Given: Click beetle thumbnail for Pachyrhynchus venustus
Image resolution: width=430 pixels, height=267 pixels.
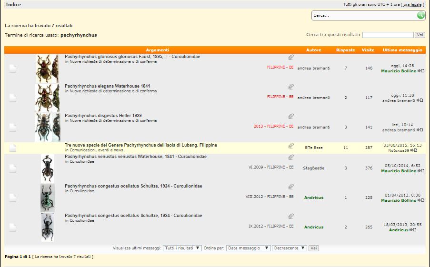Looking at the screenshot, I should pos(47,168).
